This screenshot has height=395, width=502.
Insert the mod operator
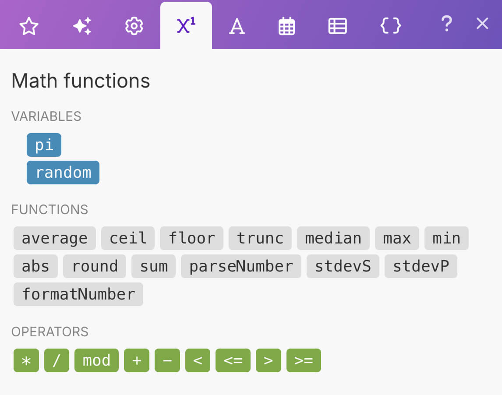point(96,360)
